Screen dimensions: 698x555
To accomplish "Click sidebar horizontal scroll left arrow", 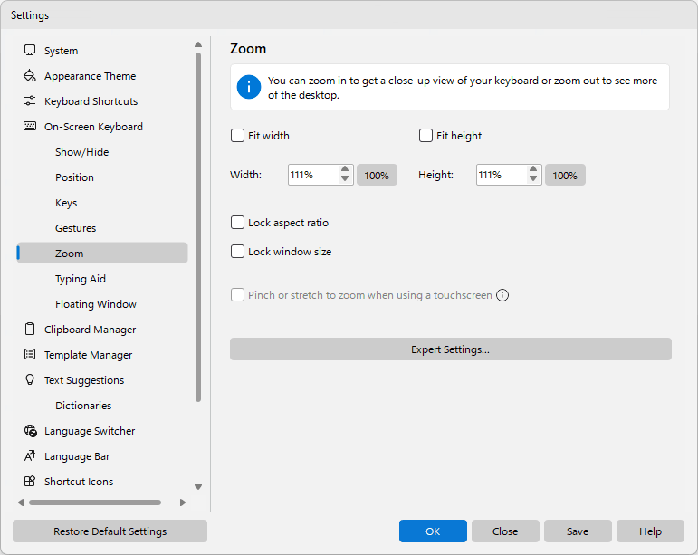I will [x=21, y=502].
